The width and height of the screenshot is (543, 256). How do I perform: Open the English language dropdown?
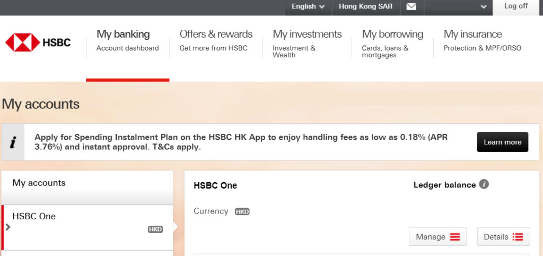pos(308,7)
